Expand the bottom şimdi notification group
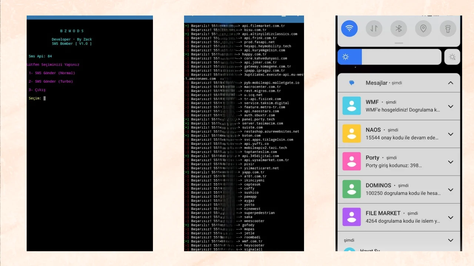 tap(451, 240)
